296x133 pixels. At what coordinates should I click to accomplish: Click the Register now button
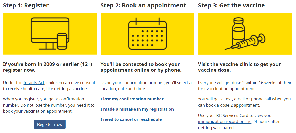coord(50,124)
